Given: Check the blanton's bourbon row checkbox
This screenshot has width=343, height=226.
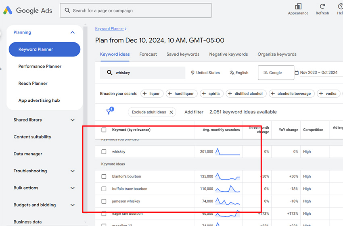Looking at the screenshot, I should (x=104, y=176).
